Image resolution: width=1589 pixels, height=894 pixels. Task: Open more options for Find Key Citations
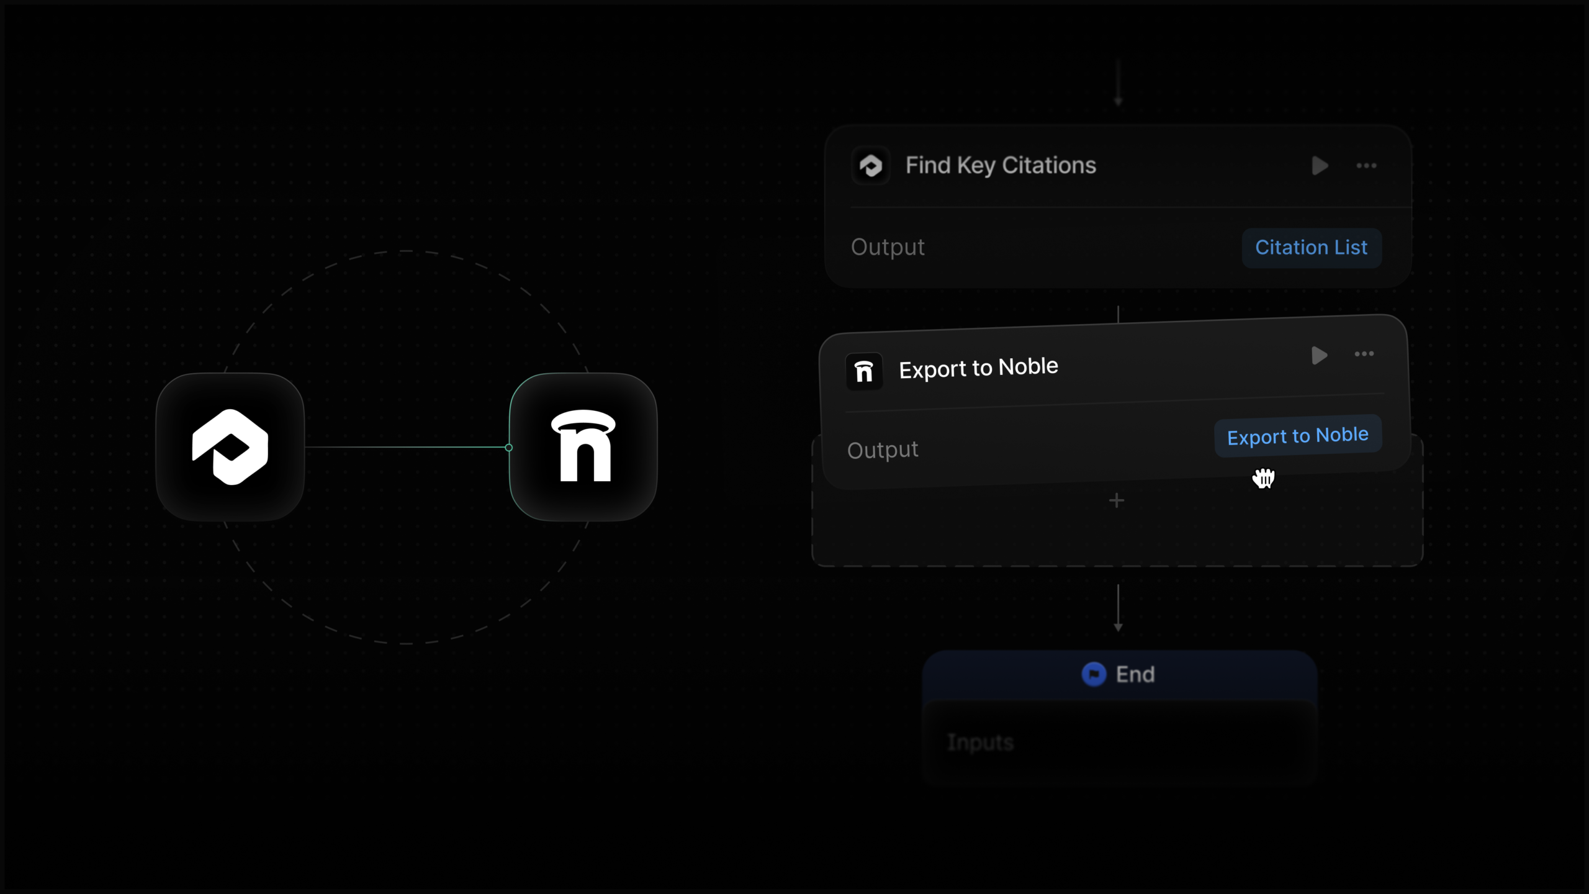[1366, 166]
